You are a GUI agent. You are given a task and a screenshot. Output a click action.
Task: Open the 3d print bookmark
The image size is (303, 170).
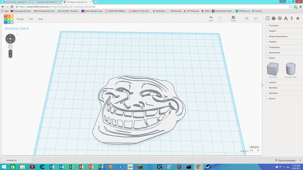(257, 11)
